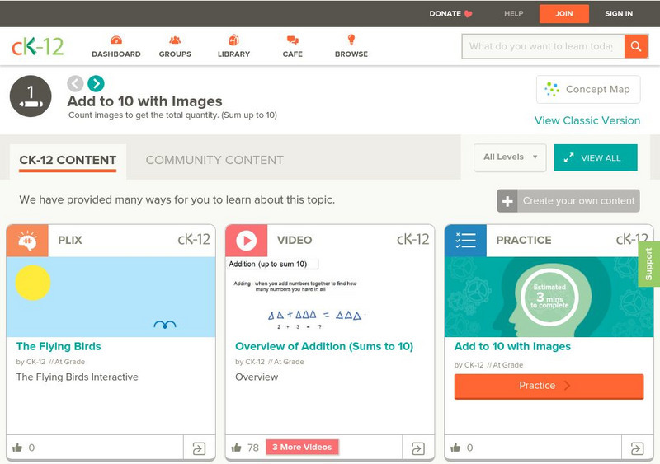Like The Flying Birds PLIX card
The height and width of the screenshot is (464, 660).
click(x=17, y=448)
